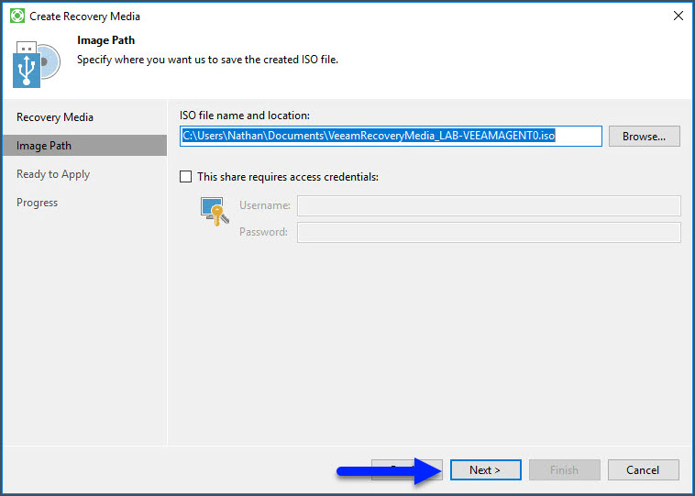The height and width of the screenshot is (496, 695).
Task: Close the Create Recovery Media dialog
Action: pyautogui.click(x=678, y=16)
